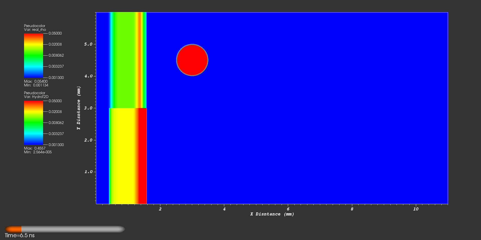This screenshot has height=240, width=481.
Task: Click the 'Max: 0.4557' legend text
Action: (x=35, y=148)
